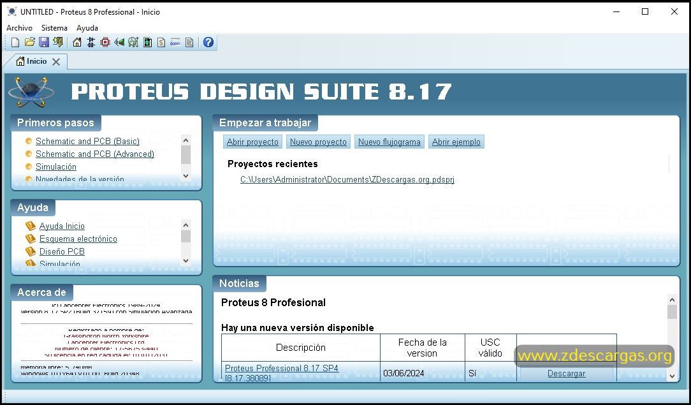Click Hay una nueva versión disponible text
Image resolution: width=691 pixels, height=405 pixels.
click(298, 328)
